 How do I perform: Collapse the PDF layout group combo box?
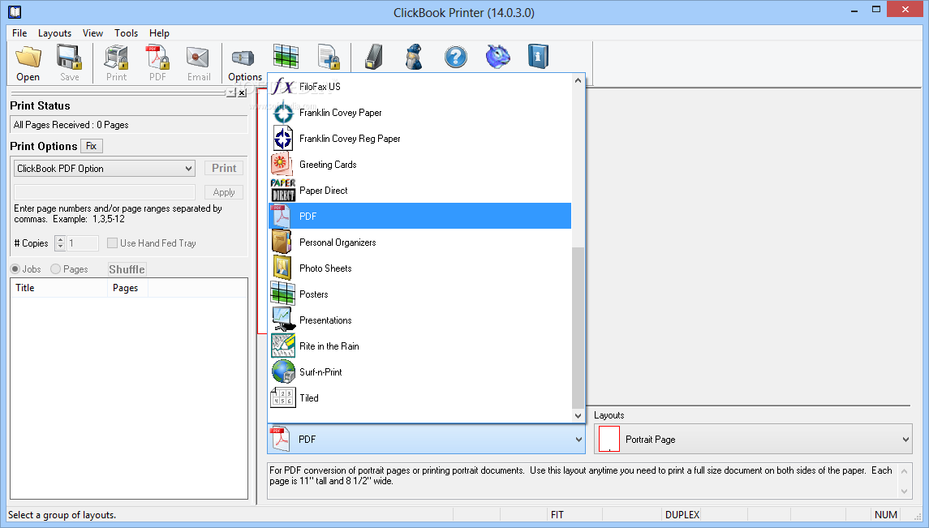click(x=426, y=440)
